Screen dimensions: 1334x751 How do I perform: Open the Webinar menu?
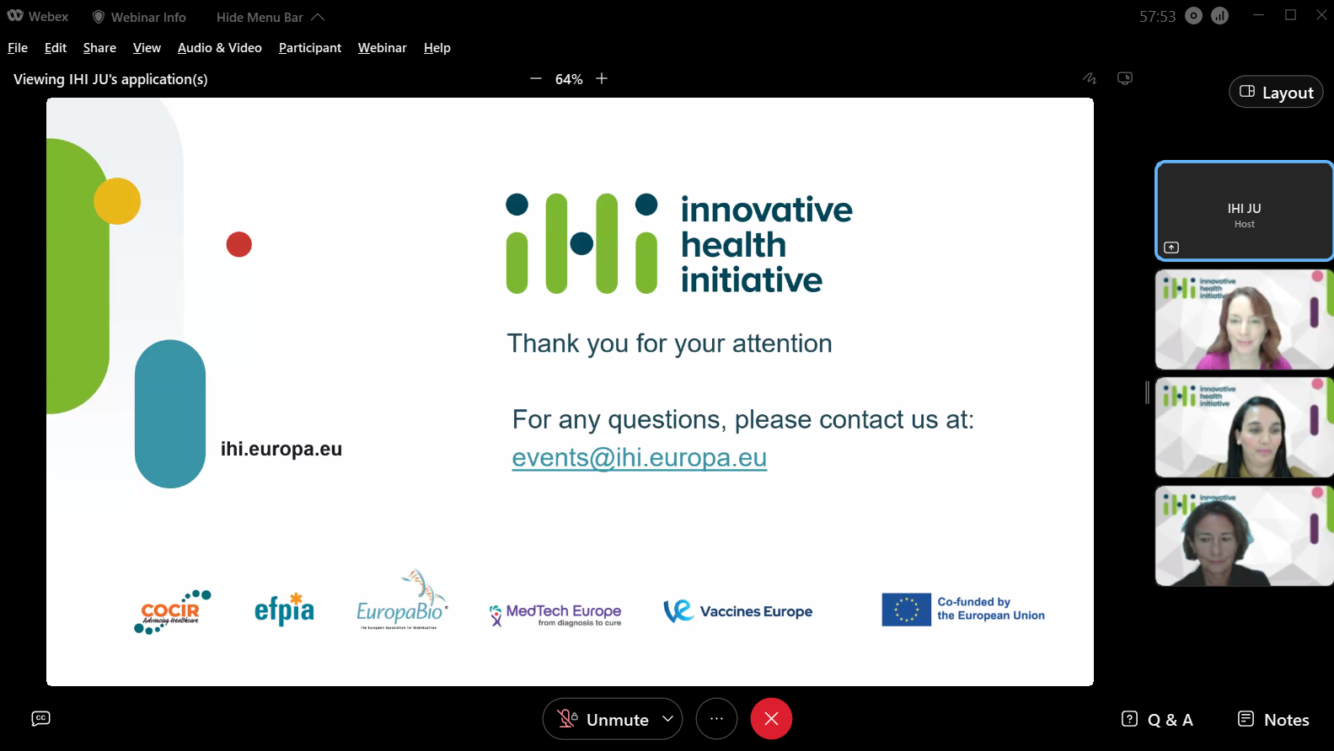click(x=383, y=48)
